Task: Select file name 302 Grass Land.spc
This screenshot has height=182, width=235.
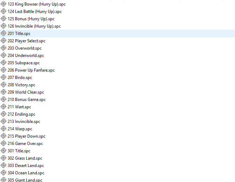Action: tap(25, 159)
